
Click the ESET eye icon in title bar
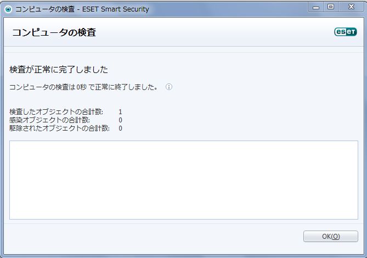click(x=8, y=9)
